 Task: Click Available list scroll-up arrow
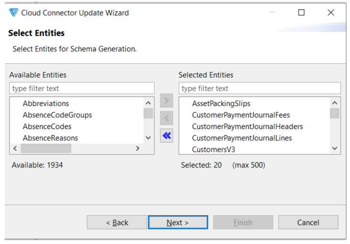tap(148, 103)
